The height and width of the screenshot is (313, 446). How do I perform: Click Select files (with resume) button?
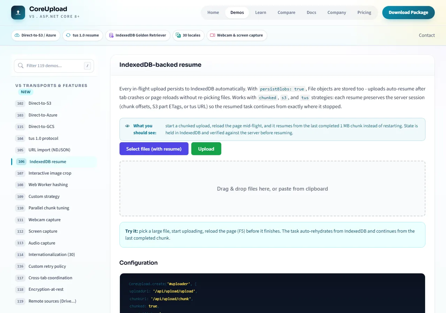pyautogui.click(x=154, y=149)
